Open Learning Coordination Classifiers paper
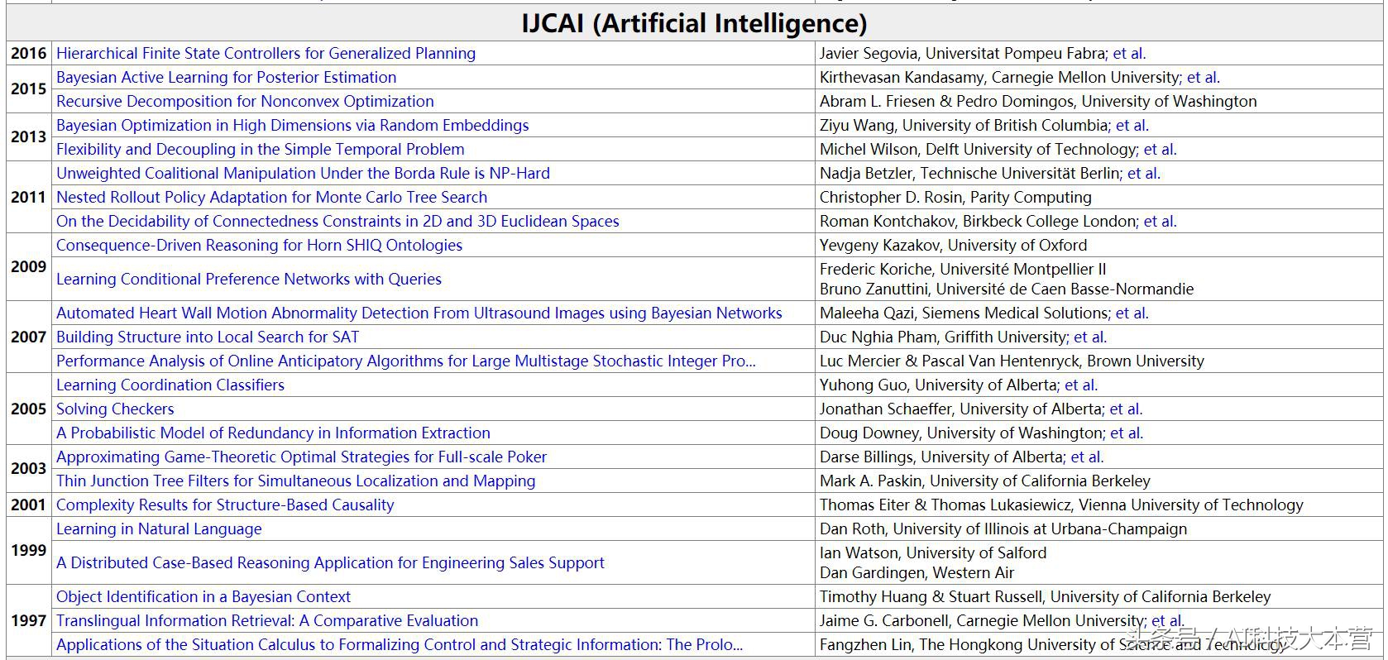This screenshot has width=1388, height=660. 170,385
